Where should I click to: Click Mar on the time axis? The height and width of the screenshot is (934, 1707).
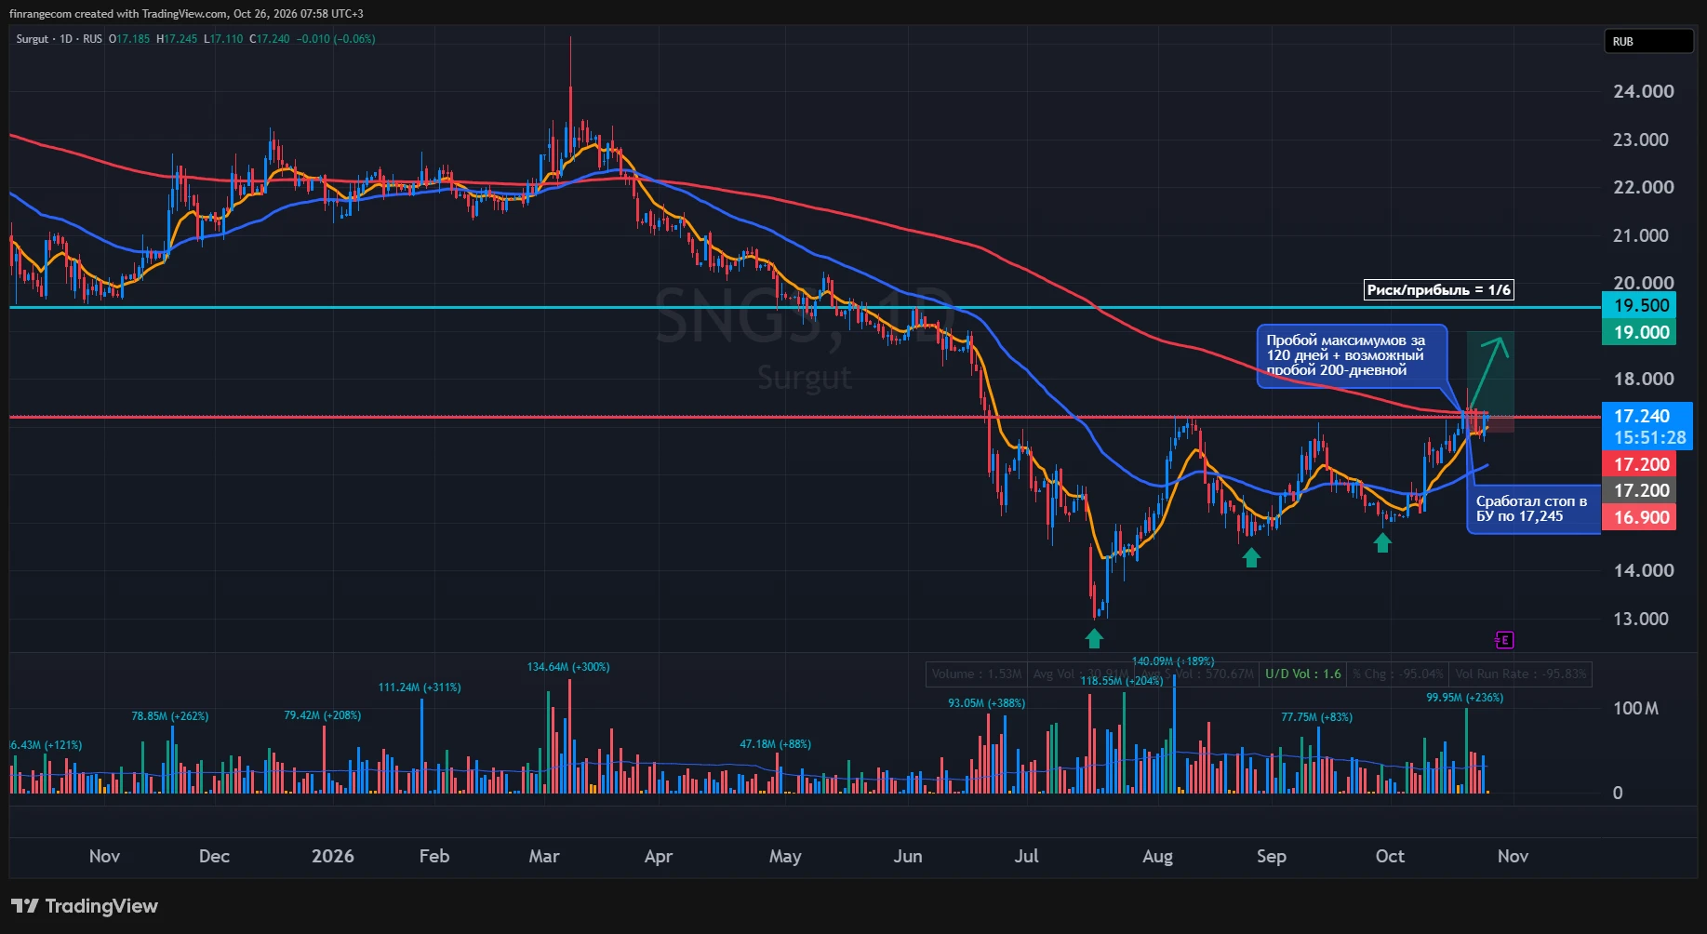[544, 856]
